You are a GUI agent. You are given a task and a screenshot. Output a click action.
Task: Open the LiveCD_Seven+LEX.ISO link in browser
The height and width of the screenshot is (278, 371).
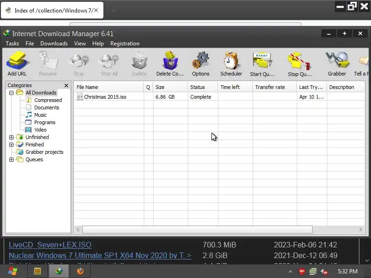(x=50, y=245)
